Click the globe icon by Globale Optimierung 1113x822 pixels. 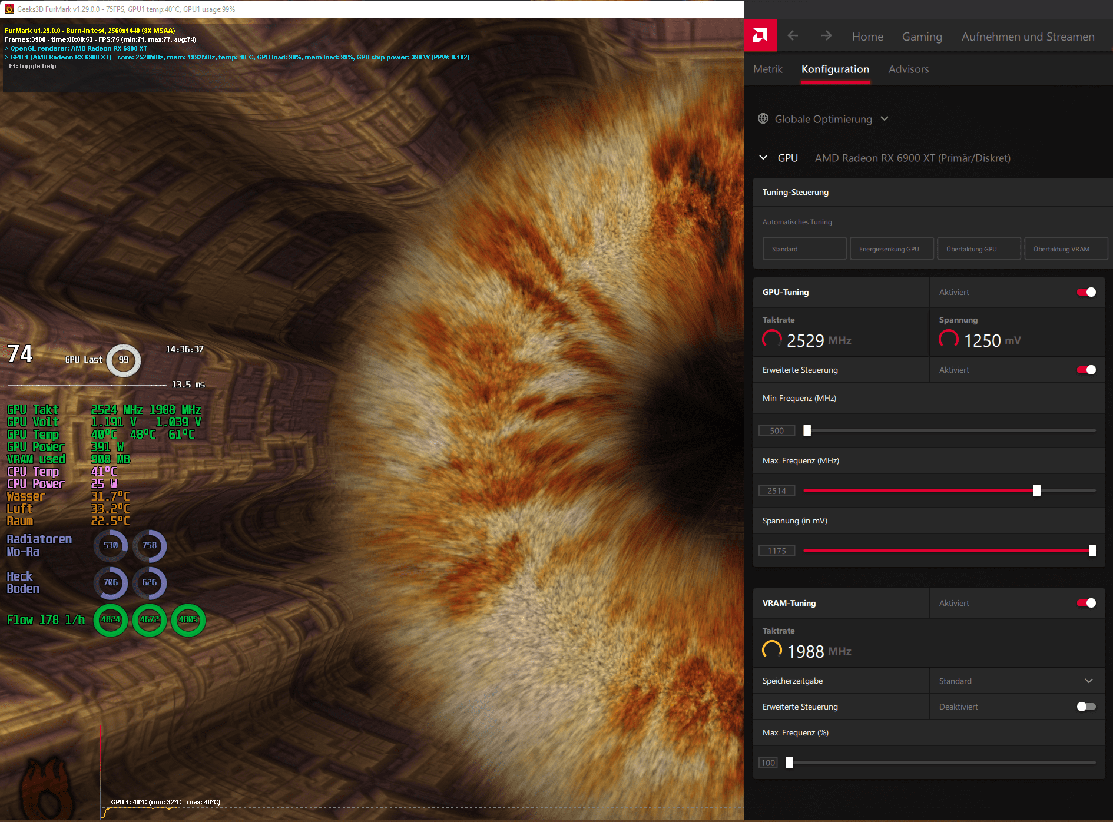pyautogui.click(x=763, y=119)
